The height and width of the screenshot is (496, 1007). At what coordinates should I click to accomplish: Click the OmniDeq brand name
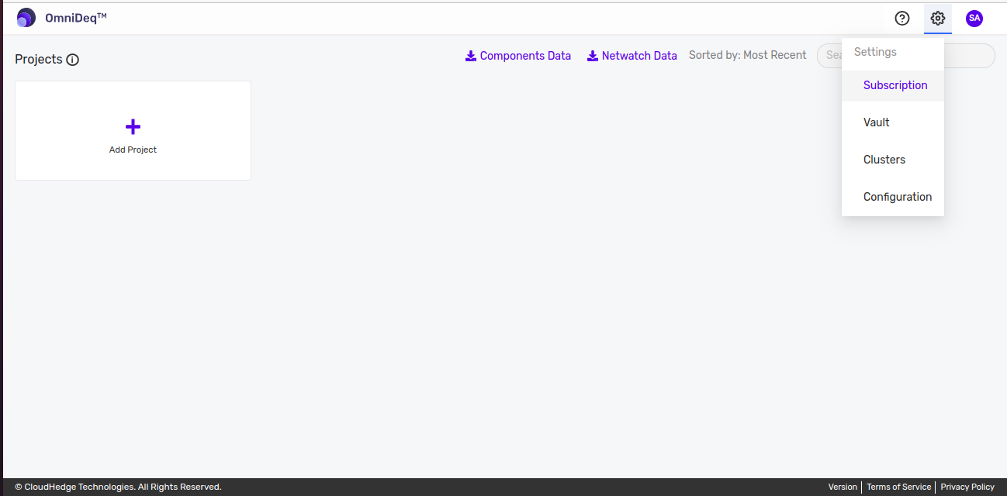click(x=76, y=18)
